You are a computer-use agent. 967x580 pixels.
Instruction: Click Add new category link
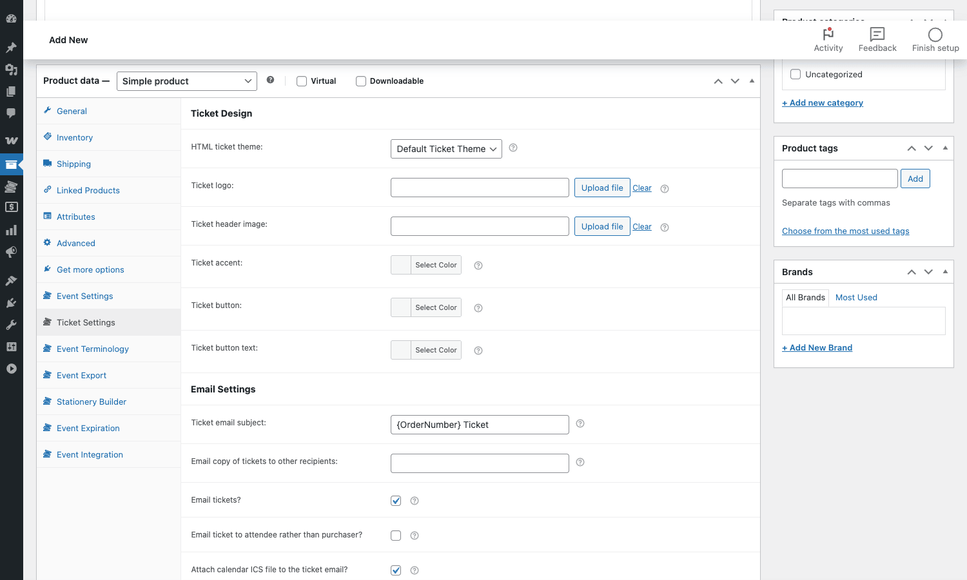click(x=823, y=102)
